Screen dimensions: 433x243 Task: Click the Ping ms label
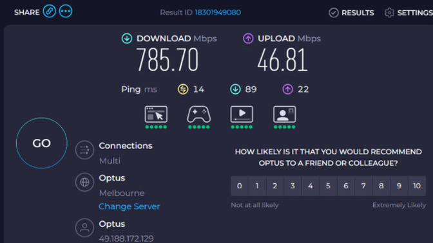139,89
